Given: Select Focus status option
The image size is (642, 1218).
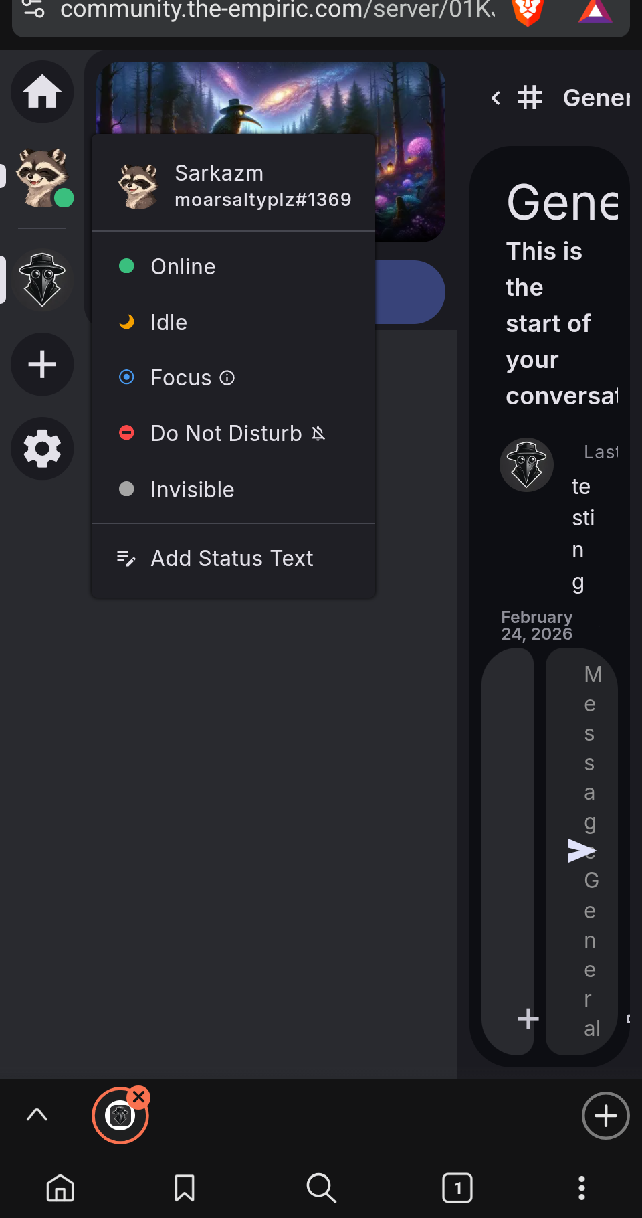Looking at the screenshot, I should 233,377.
